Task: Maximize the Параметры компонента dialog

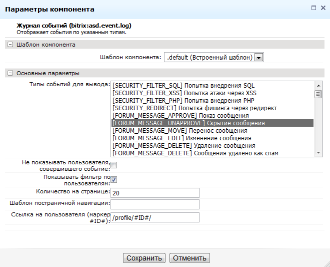Action: (313, 8)
